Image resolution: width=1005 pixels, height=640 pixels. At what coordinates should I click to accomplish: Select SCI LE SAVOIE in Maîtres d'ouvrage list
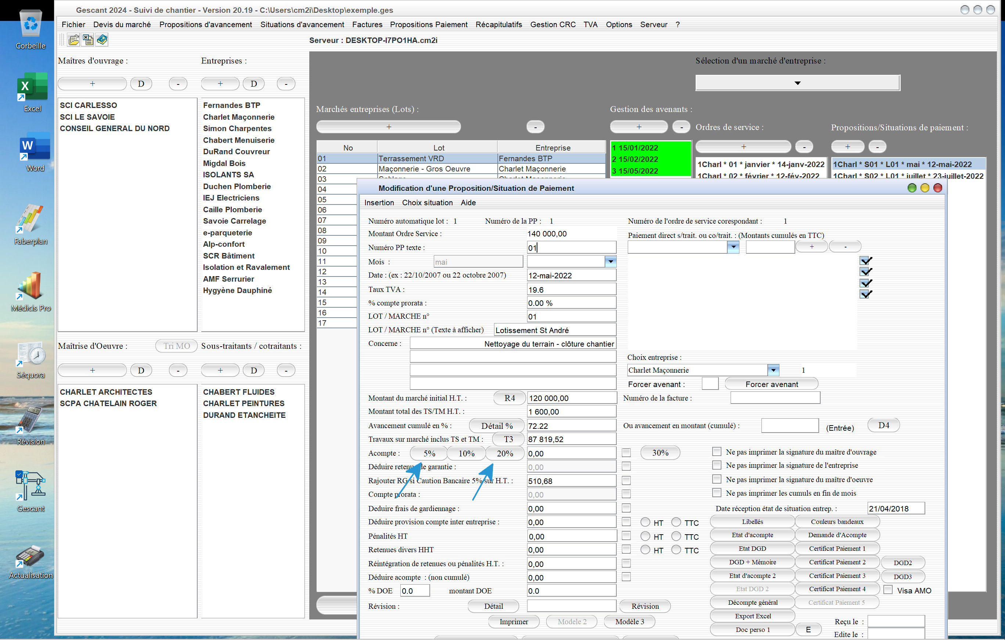[x=87, y=117]
